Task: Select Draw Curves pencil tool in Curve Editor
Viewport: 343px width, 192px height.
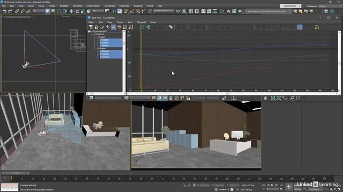Action: [102, 27]
